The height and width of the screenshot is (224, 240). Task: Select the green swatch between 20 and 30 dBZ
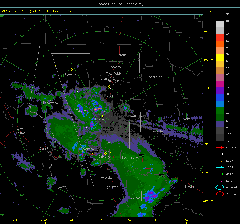(220, 111)
